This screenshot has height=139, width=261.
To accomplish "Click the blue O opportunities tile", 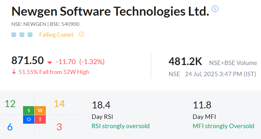I will pyautogui.click(x=29, y=119).
